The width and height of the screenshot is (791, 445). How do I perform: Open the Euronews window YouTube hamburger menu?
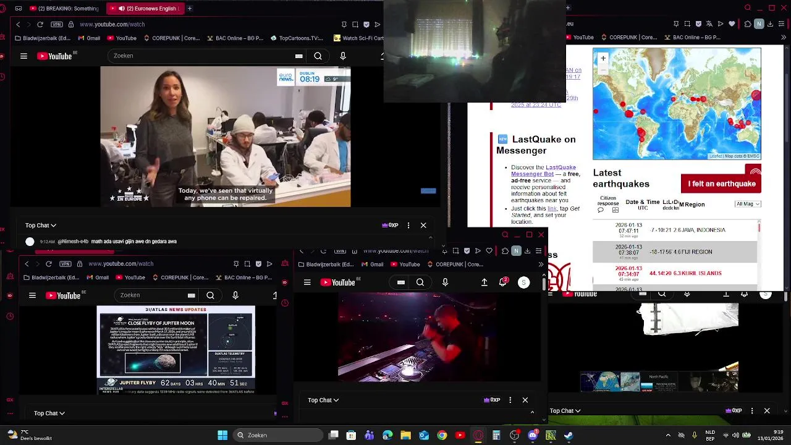23,56
